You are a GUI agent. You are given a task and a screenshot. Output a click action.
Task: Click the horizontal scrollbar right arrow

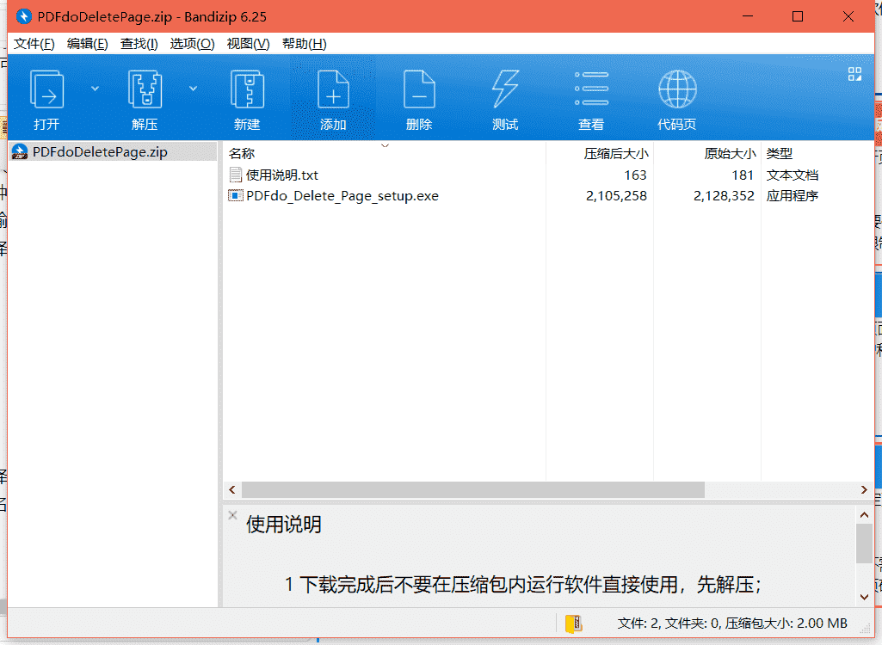[864, 490]
